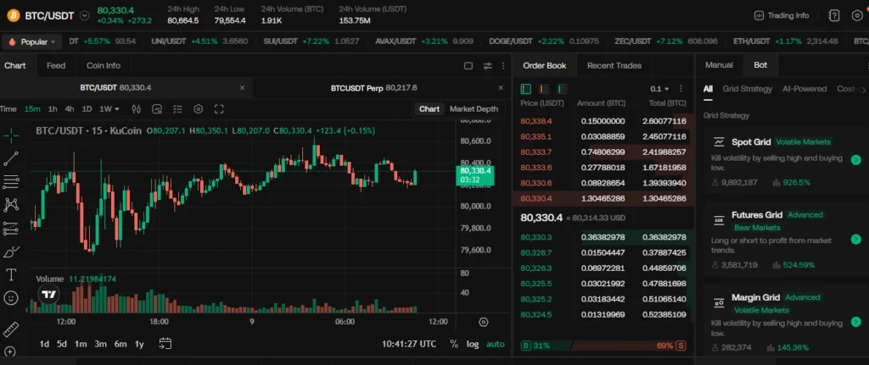The height and width of the screenshot is (365, 869).
Task: Set chart range to 6m
Action: [x=121, y=344]
